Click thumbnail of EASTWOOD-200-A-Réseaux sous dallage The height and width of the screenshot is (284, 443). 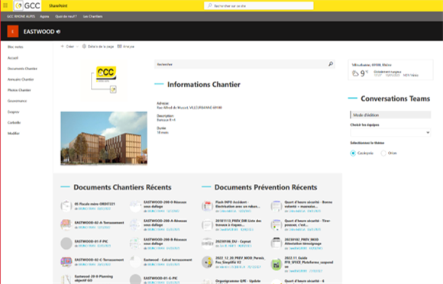pos(135,224)
